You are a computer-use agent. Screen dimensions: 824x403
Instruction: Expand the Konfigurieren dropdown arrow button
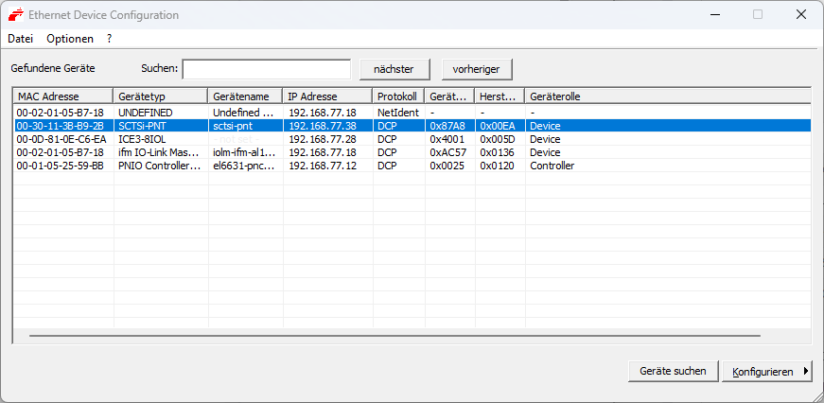806,372
